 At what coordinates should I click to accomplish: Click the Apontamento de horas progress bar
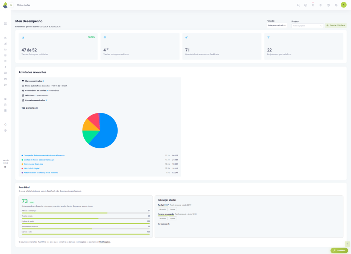coord(85,229)
